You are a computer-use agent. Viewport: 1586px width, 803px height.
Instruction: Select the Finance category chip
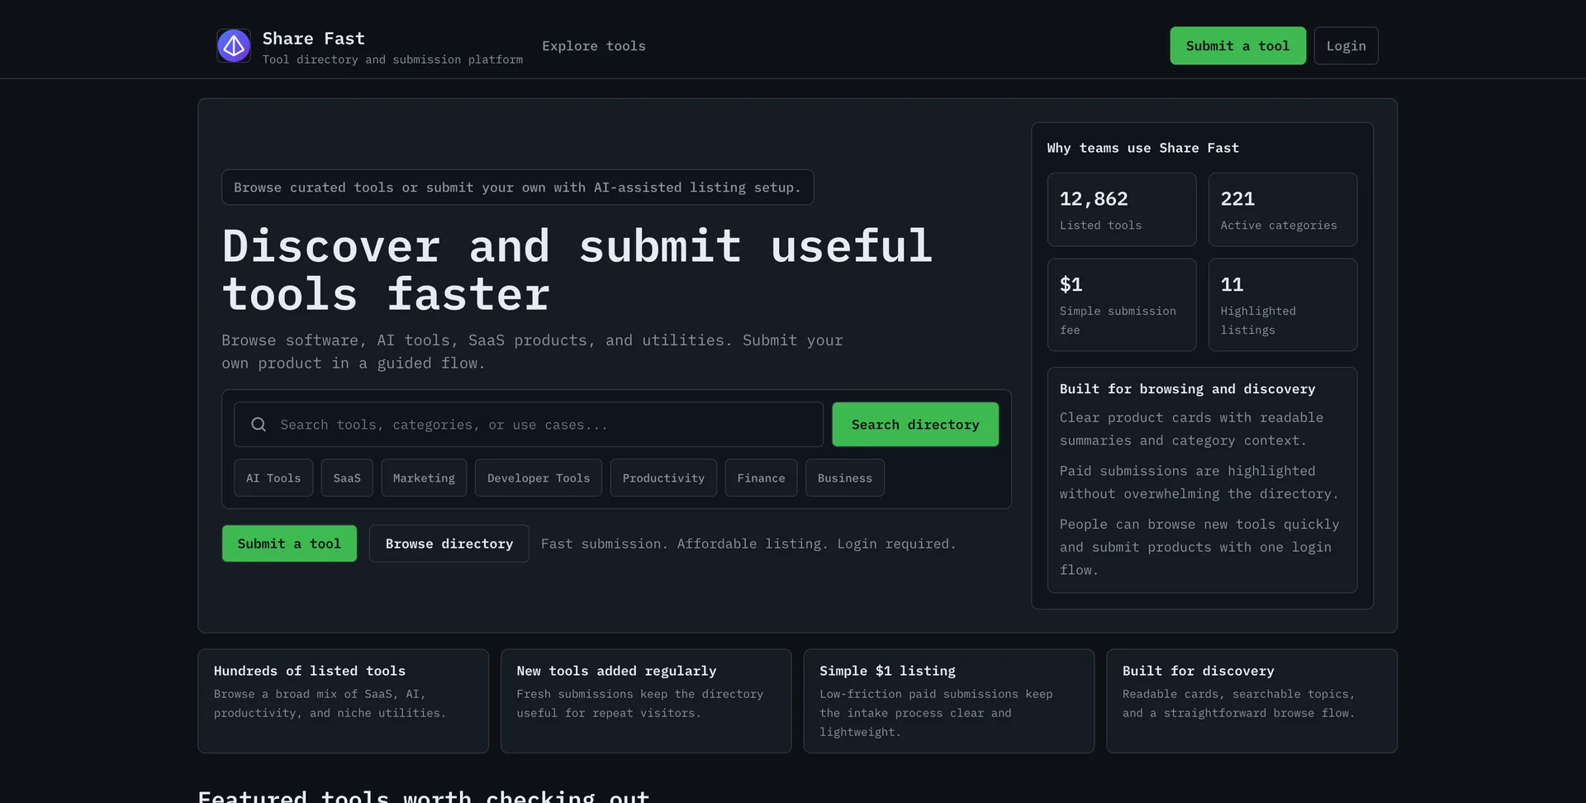[761, 478]
